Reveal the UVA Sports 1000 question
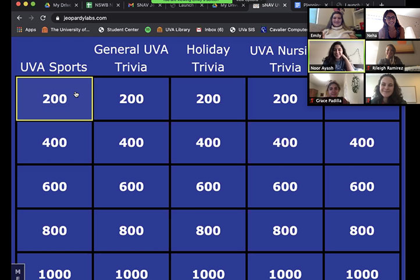Viewport: 420px width, 280px height. pos(55,267)
